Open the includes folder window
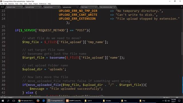 click(x=111, y=101)
